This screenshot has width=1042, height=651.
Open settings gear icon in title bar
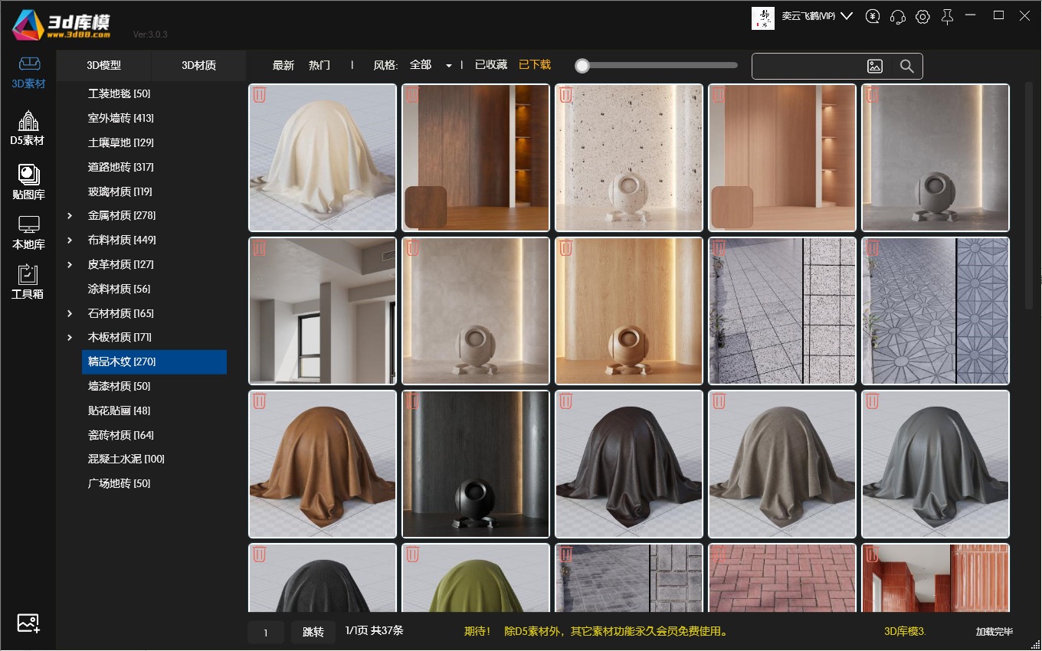click(922, 17)
